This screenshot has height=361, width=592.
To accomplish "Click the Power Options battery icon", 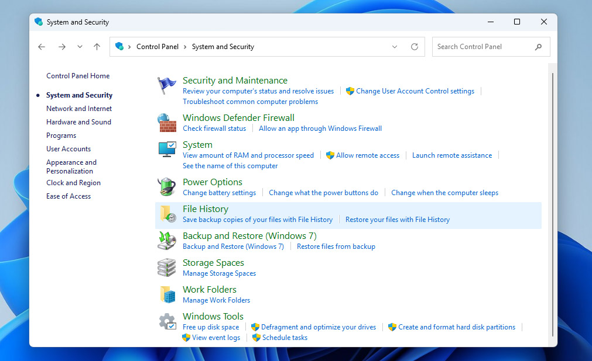I will click(x=166, y=187).
